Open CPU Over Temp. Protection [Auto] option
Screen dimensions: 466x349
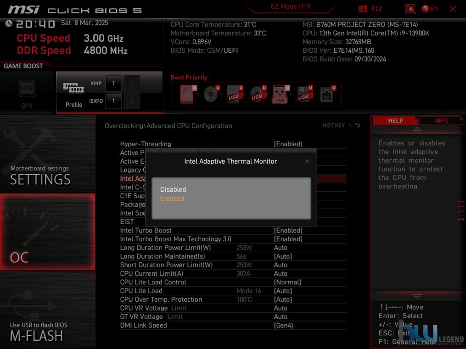(x=283, y=299)
